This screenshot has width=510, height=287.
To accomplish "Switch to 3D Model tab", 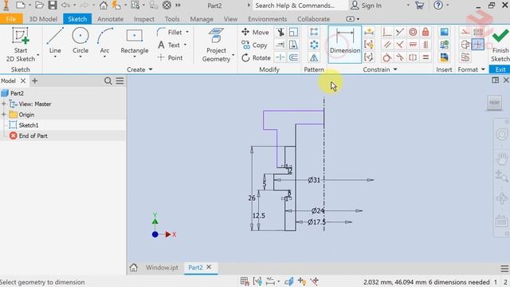I will (x=43, y=19).
